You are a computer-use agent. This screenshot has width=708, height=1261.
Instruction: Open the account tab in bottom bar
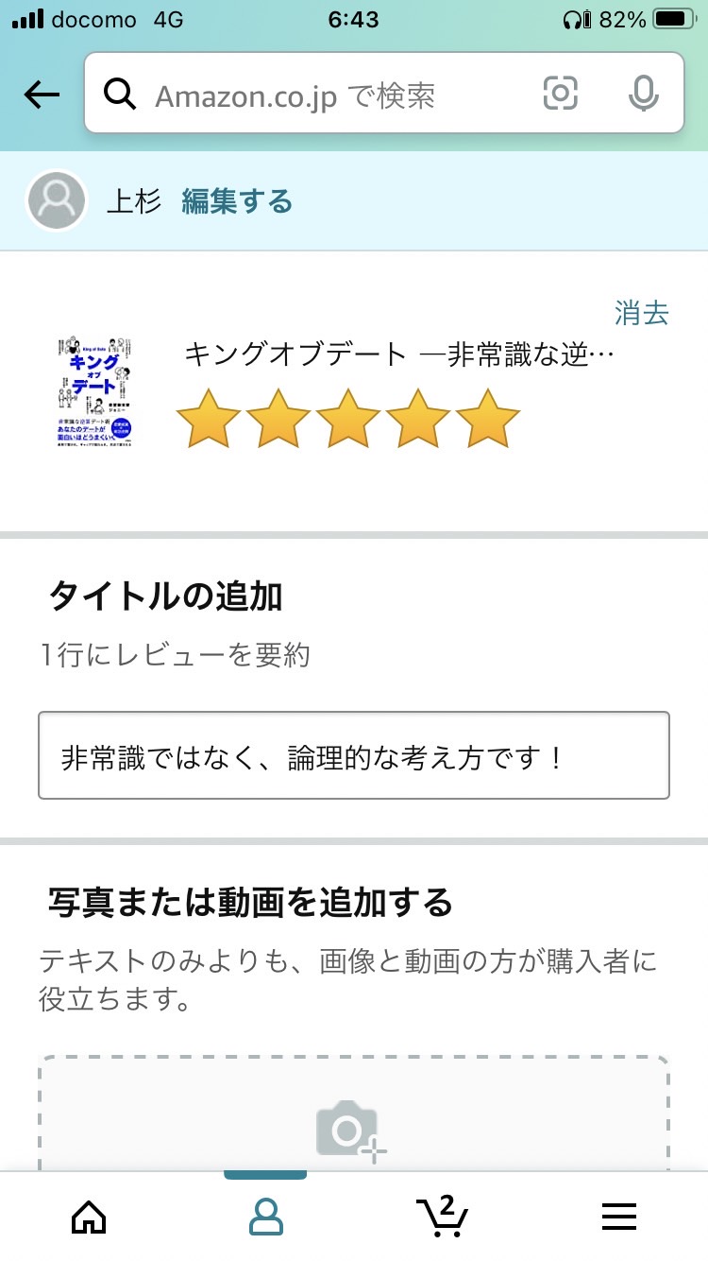coord(265,1217)
